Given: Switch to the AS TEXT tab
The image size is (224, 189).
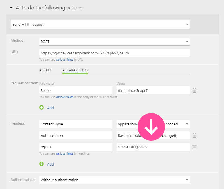Looking at the screenshot, I should tap(45, 70).
